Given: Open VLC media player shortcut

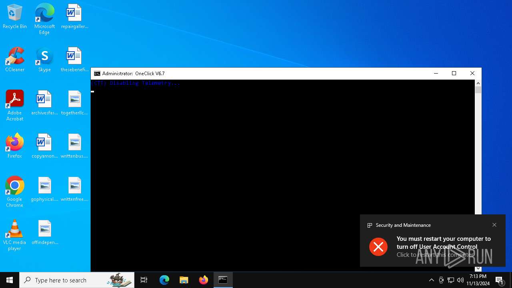Looking at the screenshot, I should click(15, 236).
